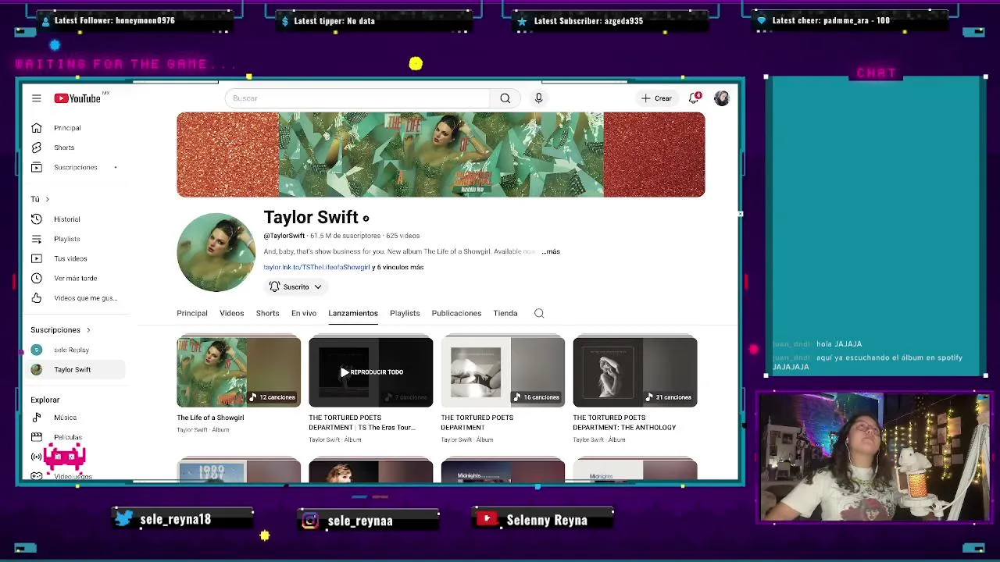Click the streamer webcam feed
Screen dimensions: 1000x562
pyautogui.click(x=874, y=457)
